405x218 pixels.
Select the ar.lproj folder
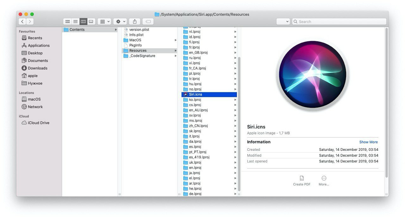pos(209,183)
